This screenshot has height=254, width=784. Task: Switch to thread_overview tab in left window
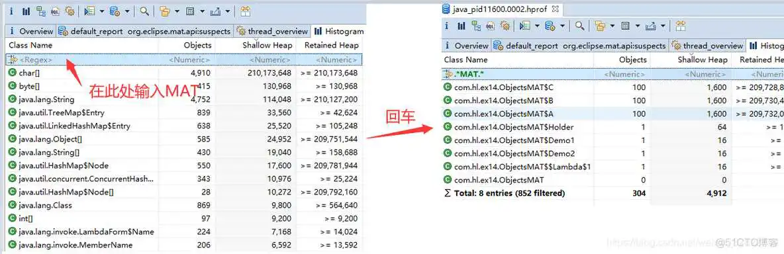[x=273, y=31]
